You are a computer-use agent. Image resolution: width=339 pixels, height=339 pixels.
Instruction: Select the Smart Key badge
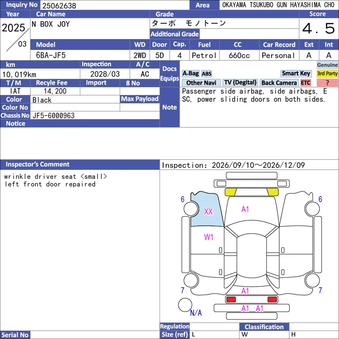tap(296, 73)
